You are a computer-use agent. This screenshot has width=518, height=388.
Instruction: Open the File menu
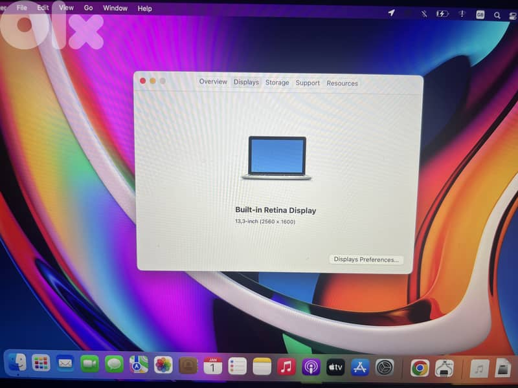point(22,8)
